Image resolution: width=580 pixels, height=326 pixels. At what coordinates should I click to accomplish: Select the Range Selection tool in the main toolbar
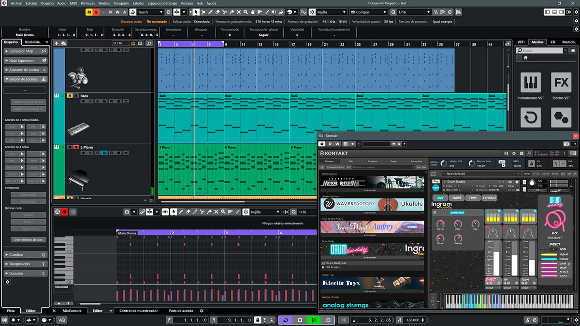[x=203, y=12]
